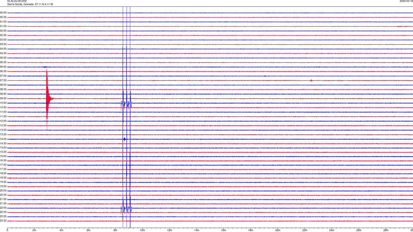Select the 14:00 time label
The width and height of the screenshot is (413, 232).
pos(3,139)
